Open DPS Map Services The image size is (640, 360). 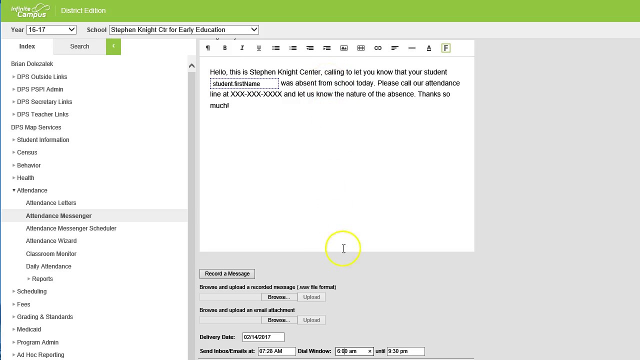point(36,127)
